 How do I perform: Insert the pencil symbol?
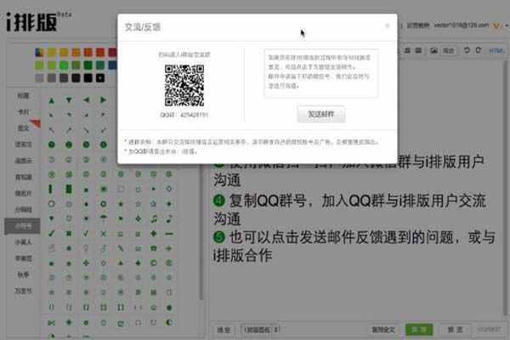[x=121, y=248]
